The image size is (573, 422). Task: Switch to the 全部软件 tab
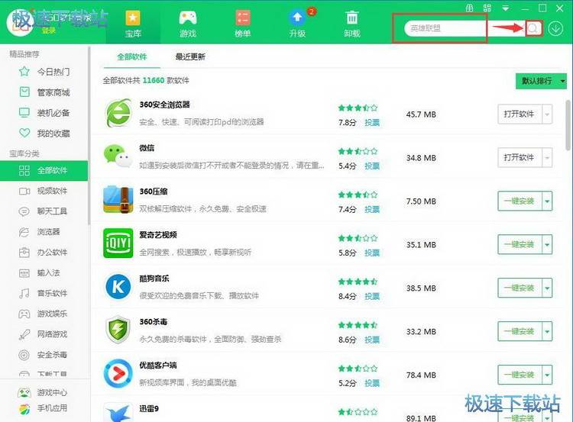pos(132,56)
